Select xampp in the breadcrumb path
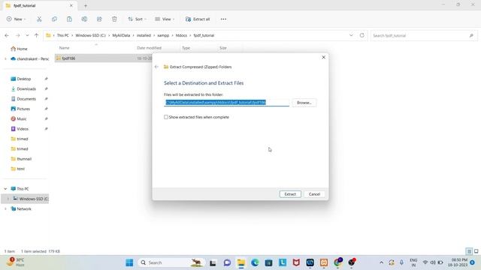 [x=163, y=35]
